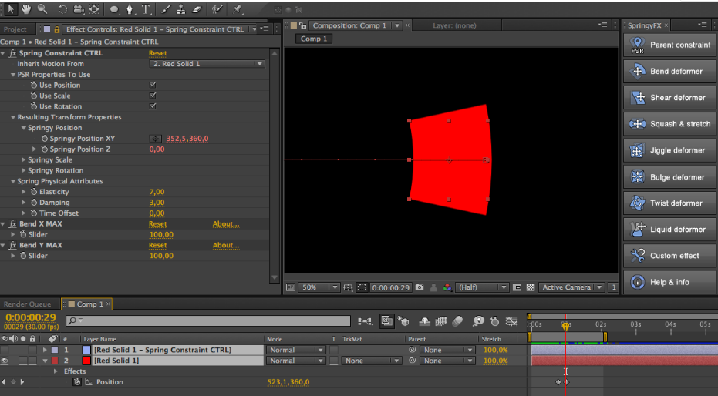Viewport: 718px width, 396px height.
Task: Open Mode dropdown for Spring Constraint CTRL layer
Action: point(296,350)
